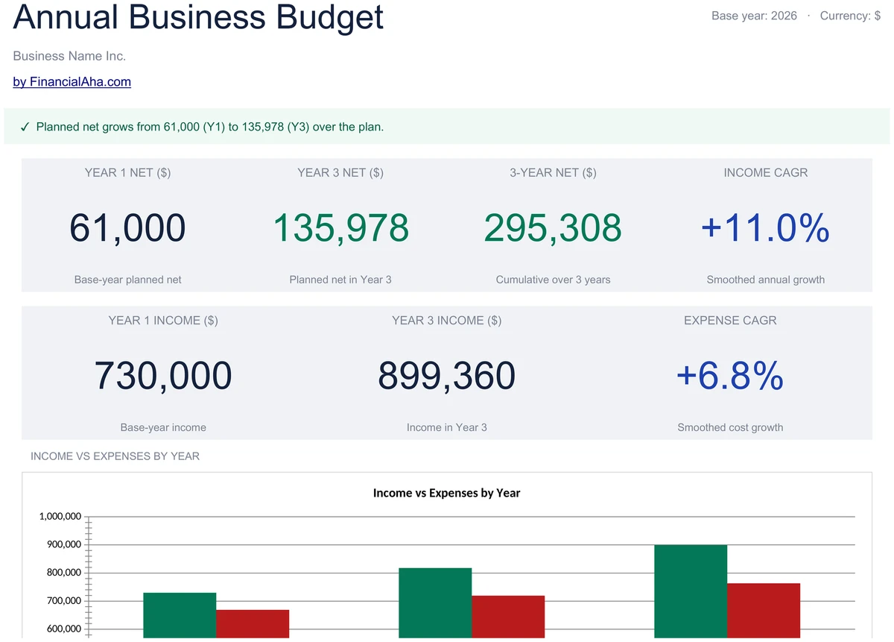Click the Income in Year 3 caption
The height and width of the screenshot is (642, 894).
[447, 427]
